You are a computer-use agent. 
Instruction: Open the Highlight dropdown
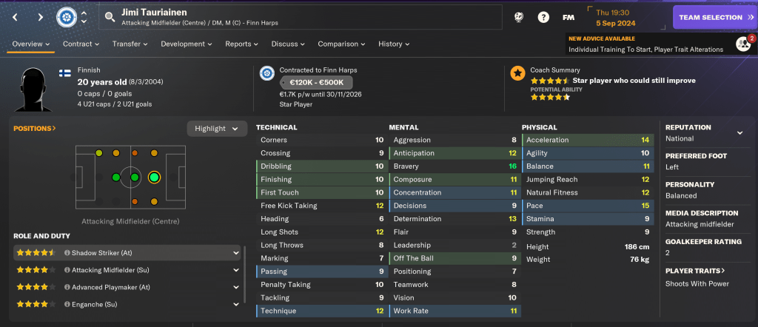(217, 129)
